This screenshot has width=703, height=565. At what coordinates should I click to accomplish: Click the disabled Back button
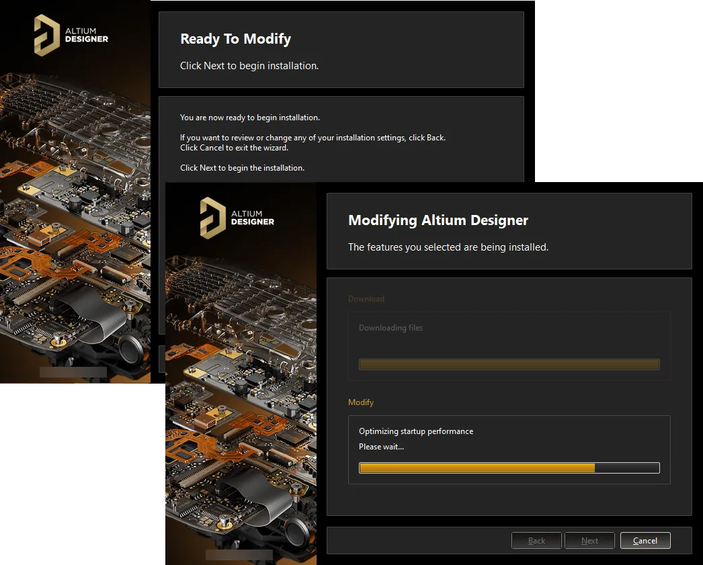click(536, 540)
